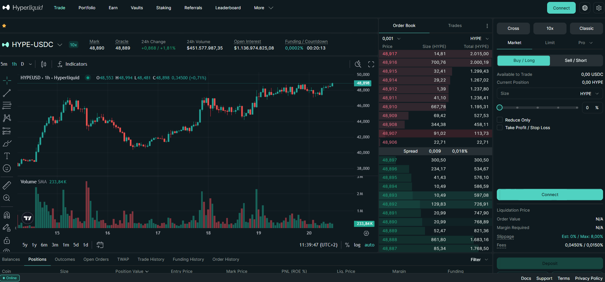Click the Size input field
This screenshot has height=282, width=605.
(x=550, y=94)
